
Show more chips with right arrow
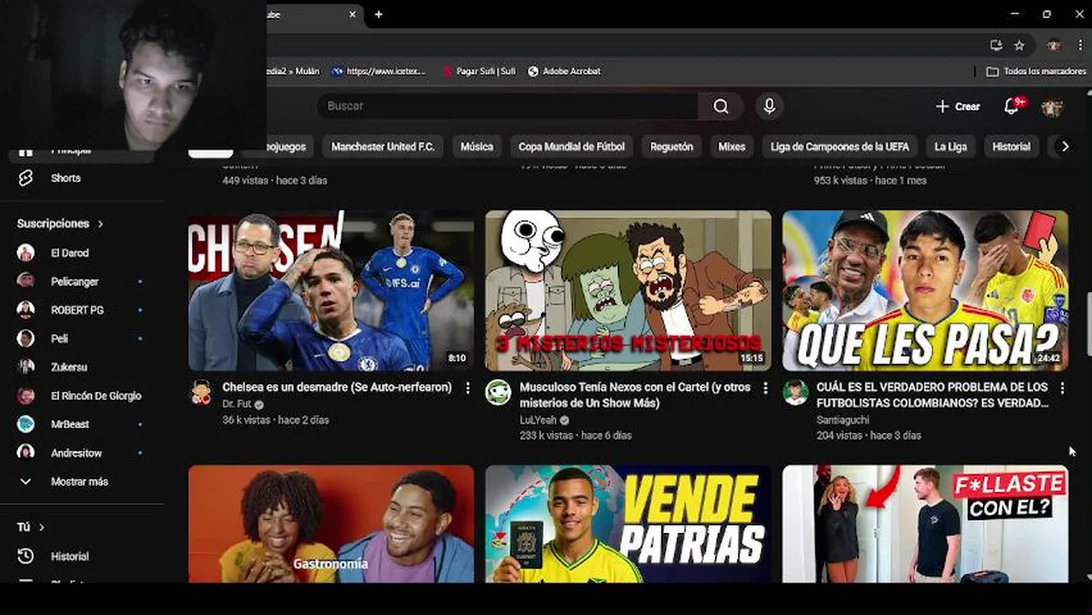[1065, 147]
